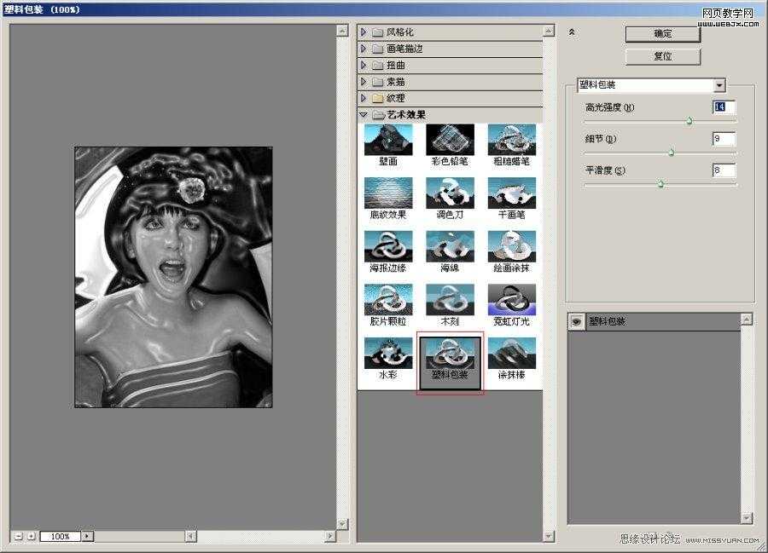Expand the 扭曲 filter folder
The width and height of the screenshot is (768, 553).
click(364, 65)
